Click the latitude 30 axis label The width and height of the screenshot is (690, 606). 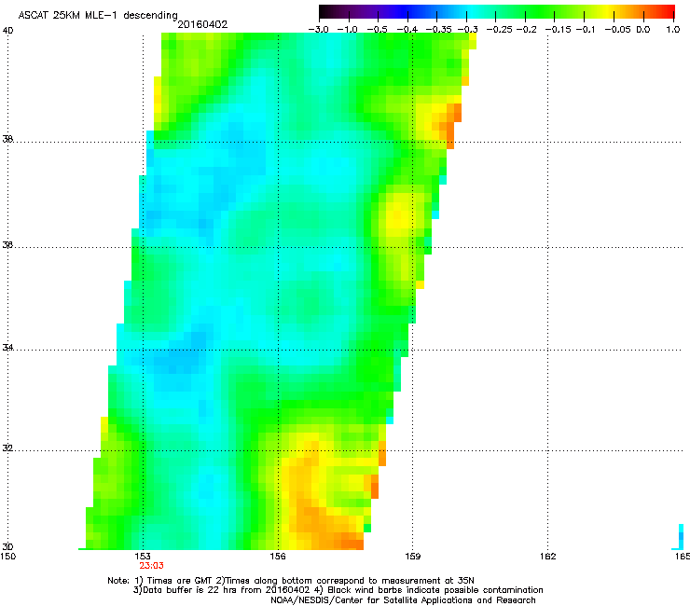[7, 547]
